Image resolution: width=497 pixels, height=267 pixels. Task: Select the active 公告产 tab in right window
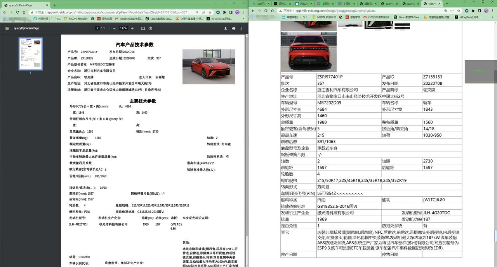[x=431, y=4]
